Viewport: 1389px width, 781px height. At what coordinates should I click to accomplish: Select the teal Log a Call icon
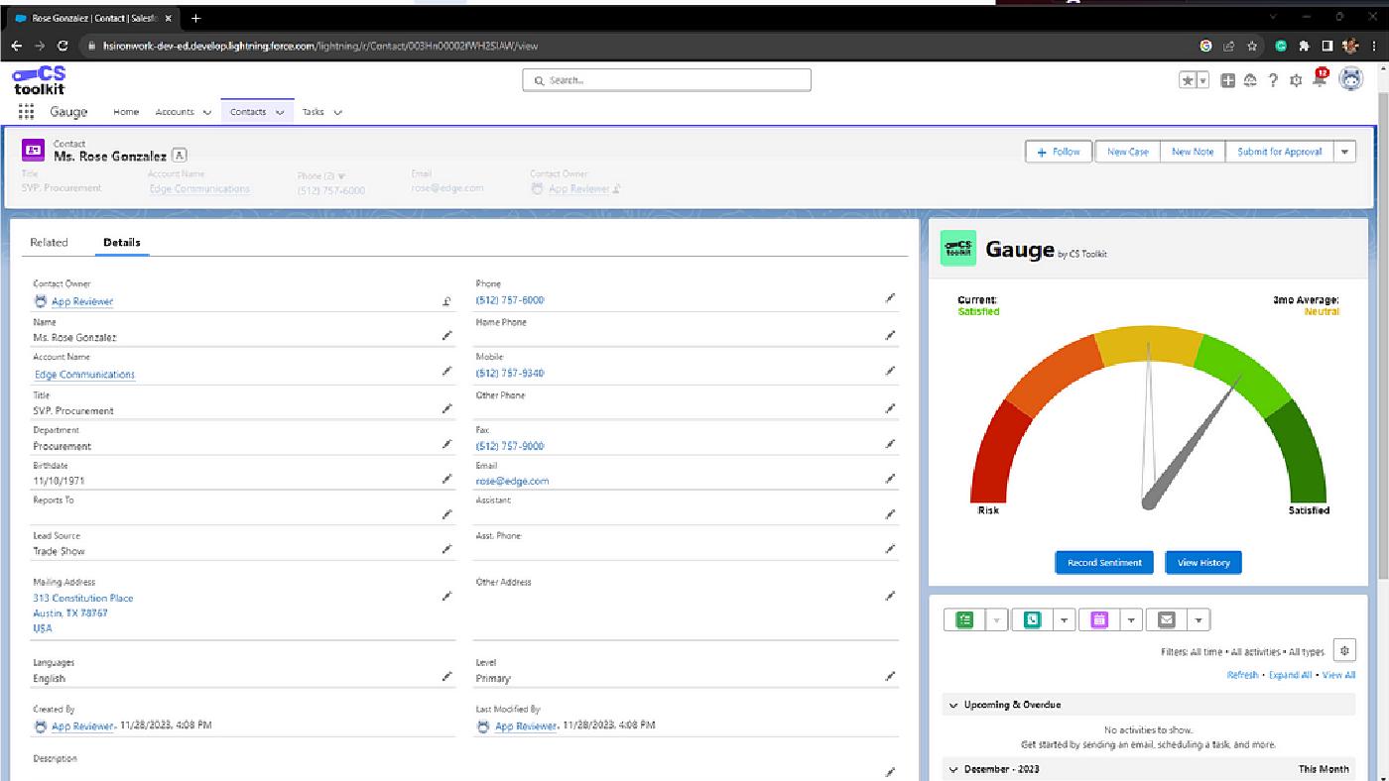tap(1032, 618)
